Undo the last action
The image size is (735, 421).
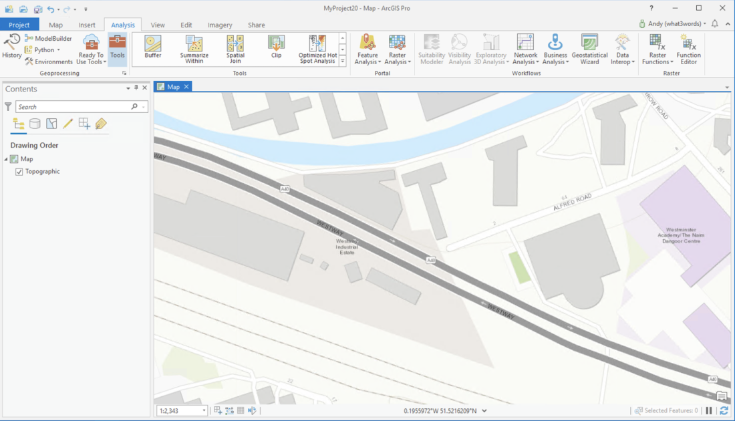51,9
